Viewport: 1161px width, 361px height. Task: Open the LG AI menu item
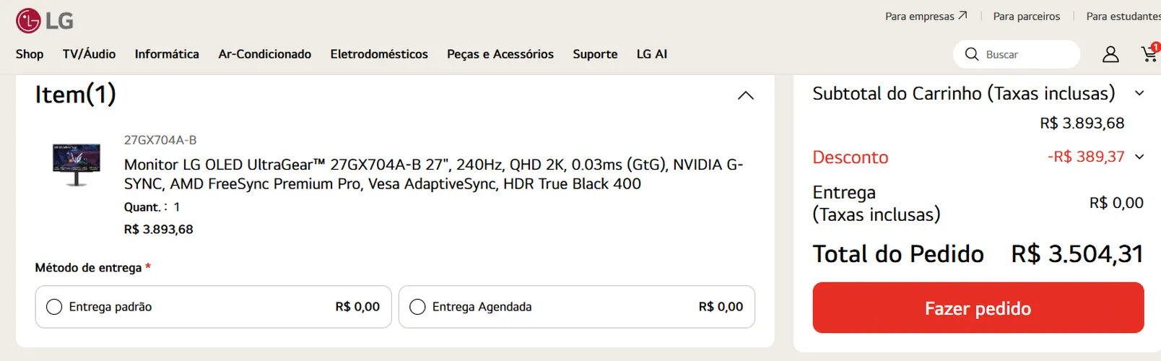tap(652, 54)
